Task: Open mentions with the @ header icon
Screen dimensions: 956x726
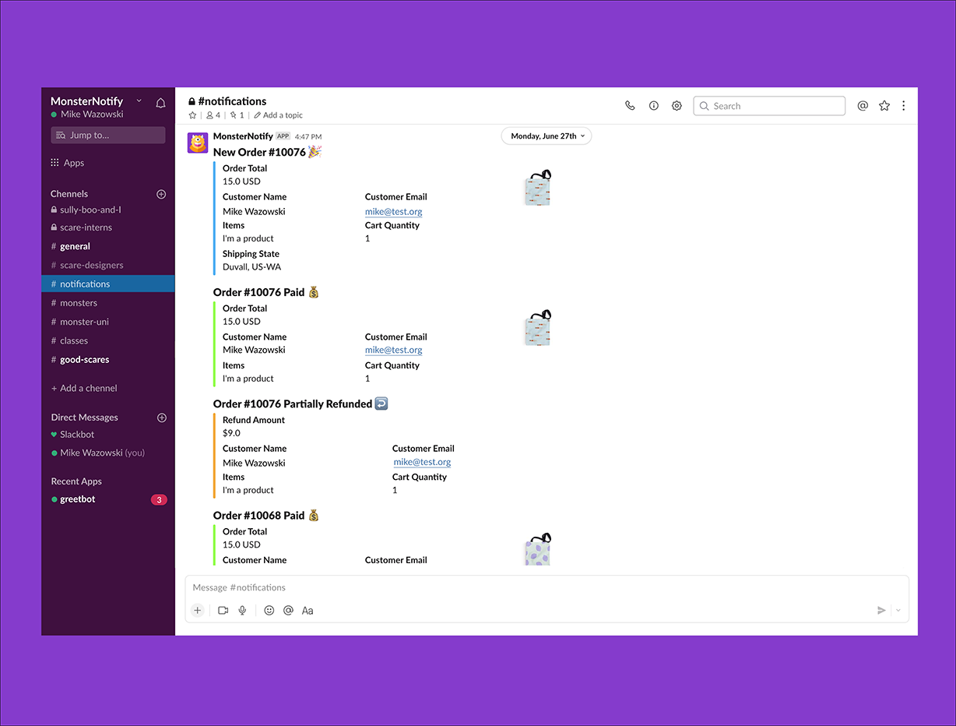Action: coord(863,106)
